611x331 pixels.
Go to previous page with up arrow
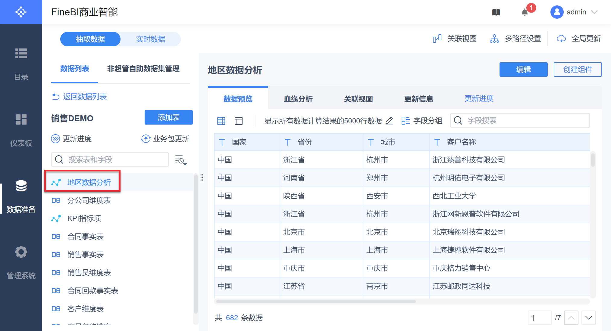[x=571, y=318]
